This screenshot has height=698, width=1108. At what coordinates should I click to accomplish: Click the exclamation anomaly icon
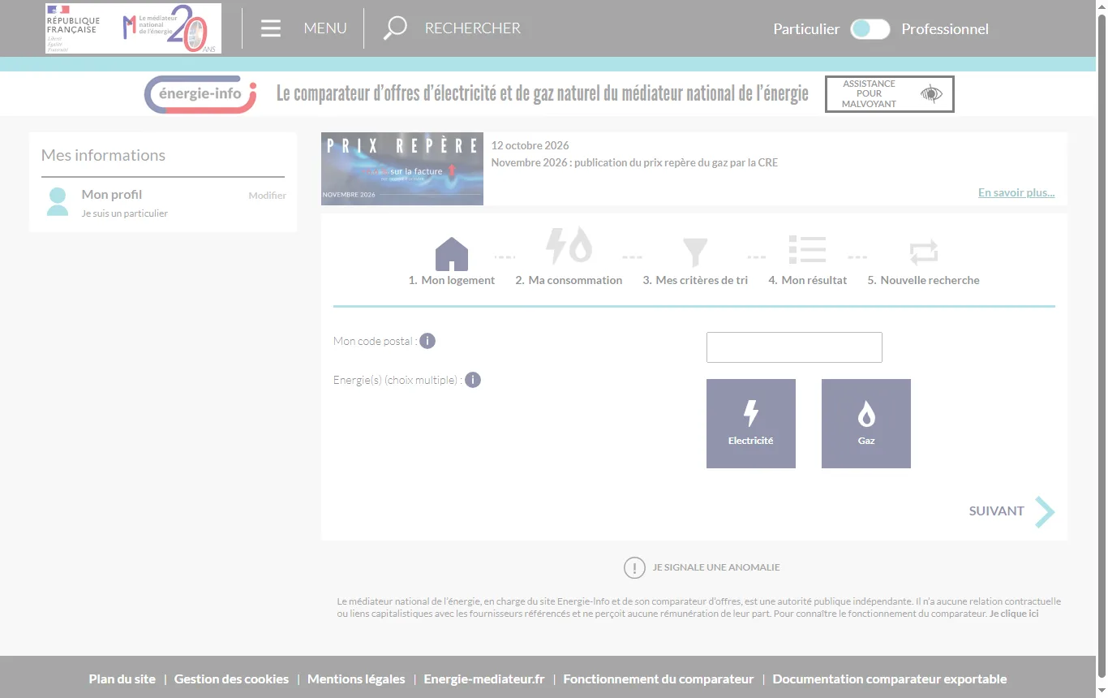pyautogui.click(x=634, y=567)
